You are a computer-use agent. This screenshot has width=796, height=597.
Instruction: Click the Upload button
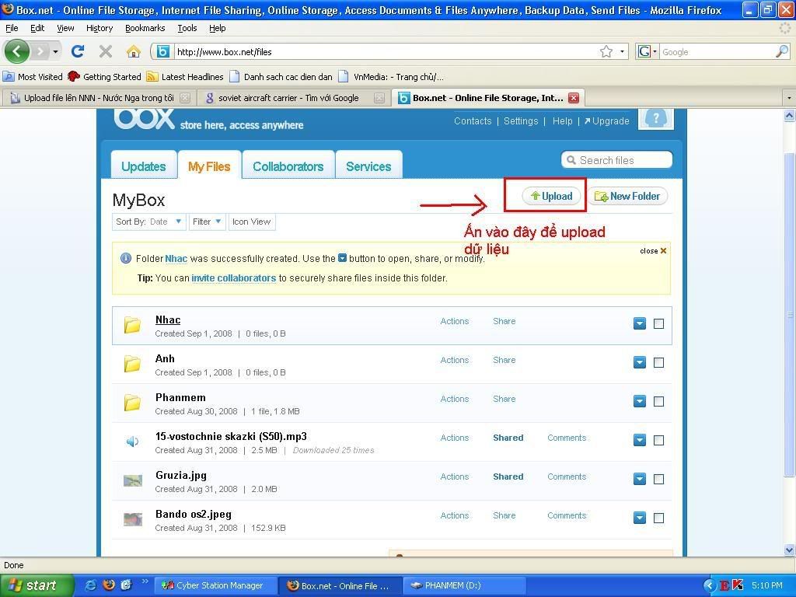pyautogui.click(x=551, y=197)
